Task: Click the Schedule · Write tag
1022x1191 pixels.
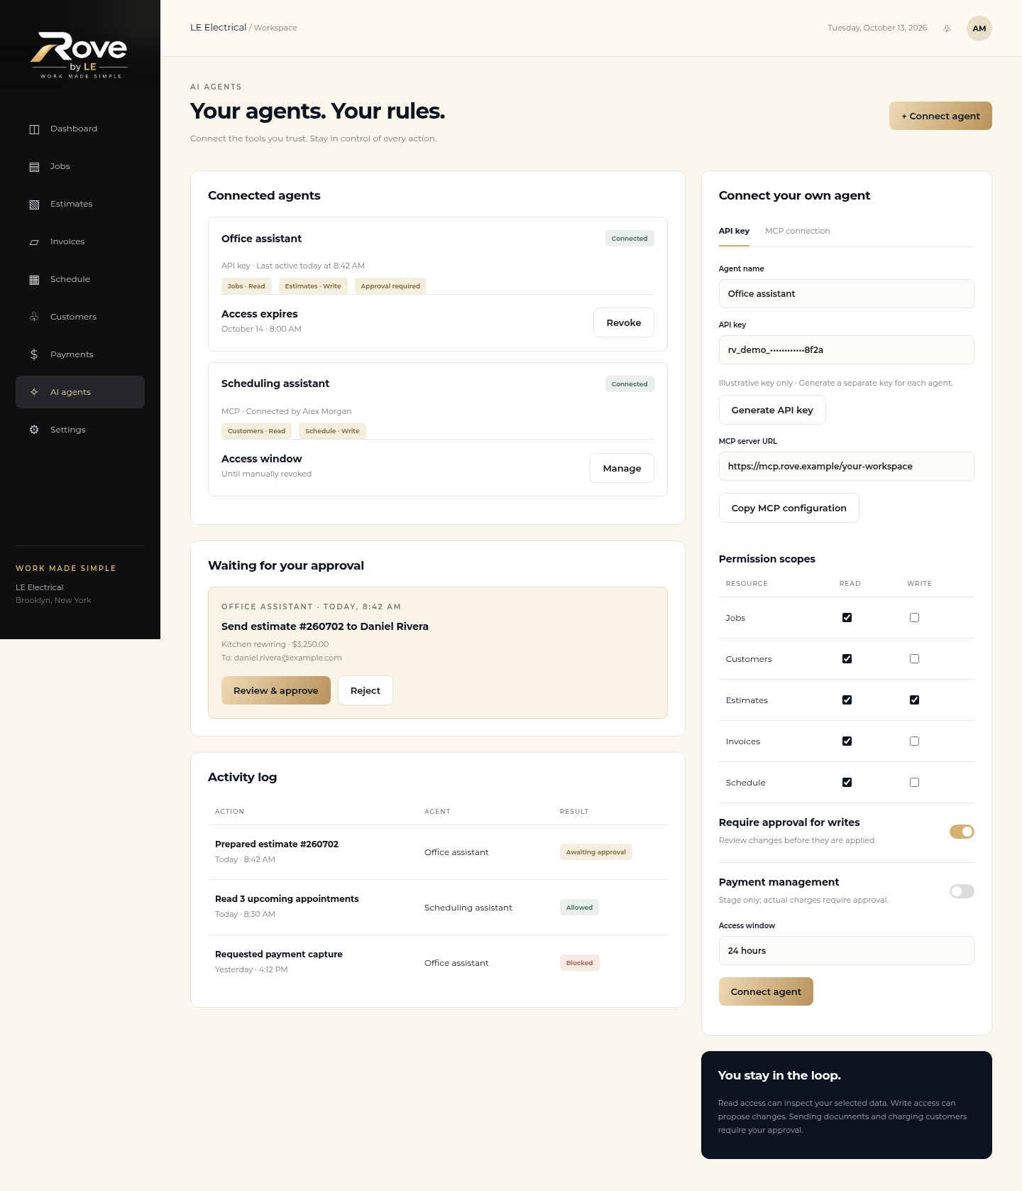Action: pyautogui.click(x=332, y=431)
